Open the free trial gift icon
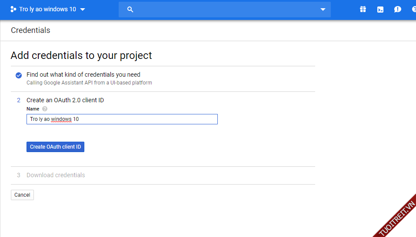This screenshot has width=416, height=237. pyautogui.click(x=363, y=10)
